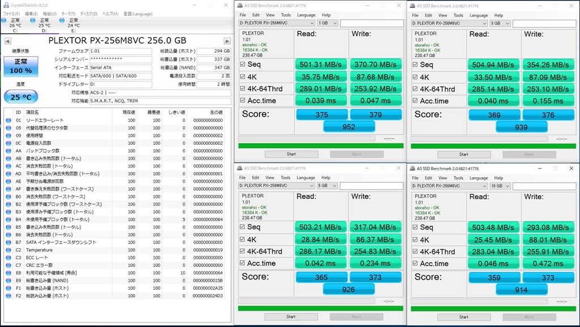Click the 正常 100 % health status button

[x=21, y=67]
